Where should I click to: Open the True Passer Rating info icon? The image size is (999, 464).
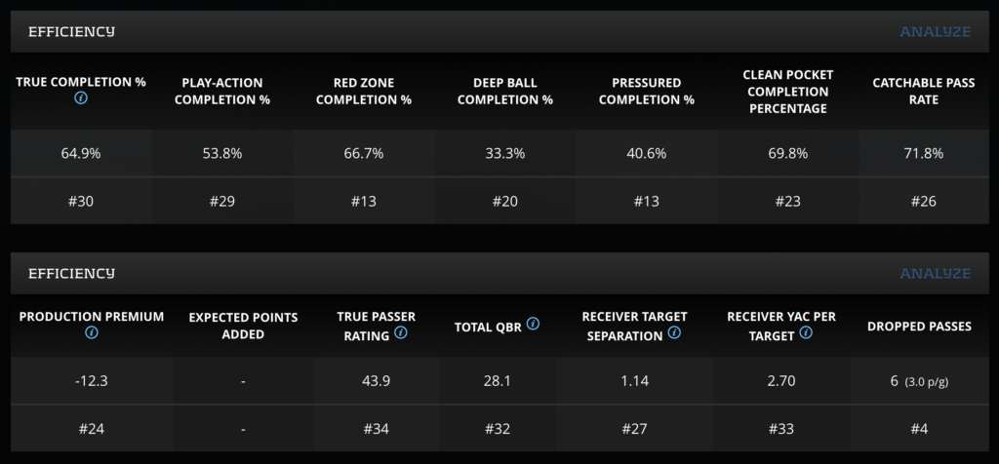[x=401, y=333]
